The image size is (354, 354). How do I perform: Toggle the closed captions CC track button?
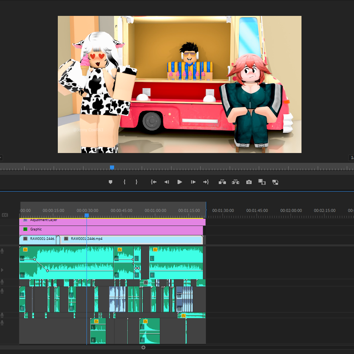[x=5, y=215]
